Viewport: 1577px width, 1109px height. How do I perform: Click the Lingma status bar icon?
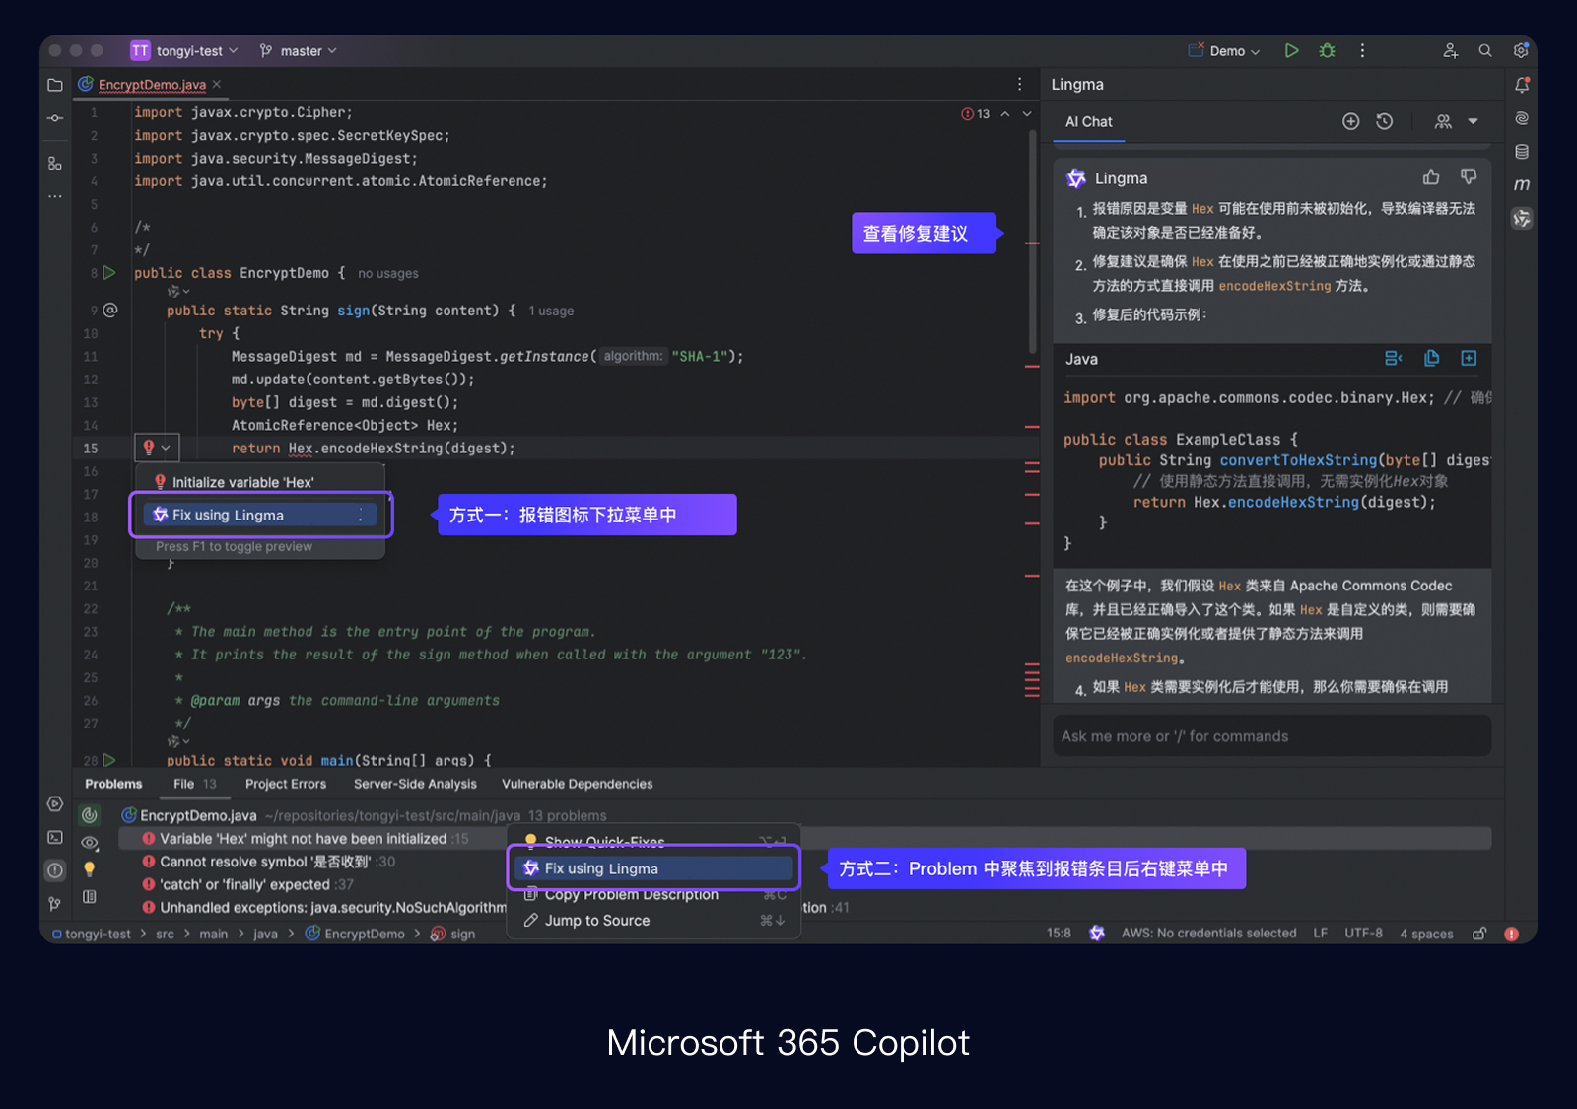coord(1097,933)
